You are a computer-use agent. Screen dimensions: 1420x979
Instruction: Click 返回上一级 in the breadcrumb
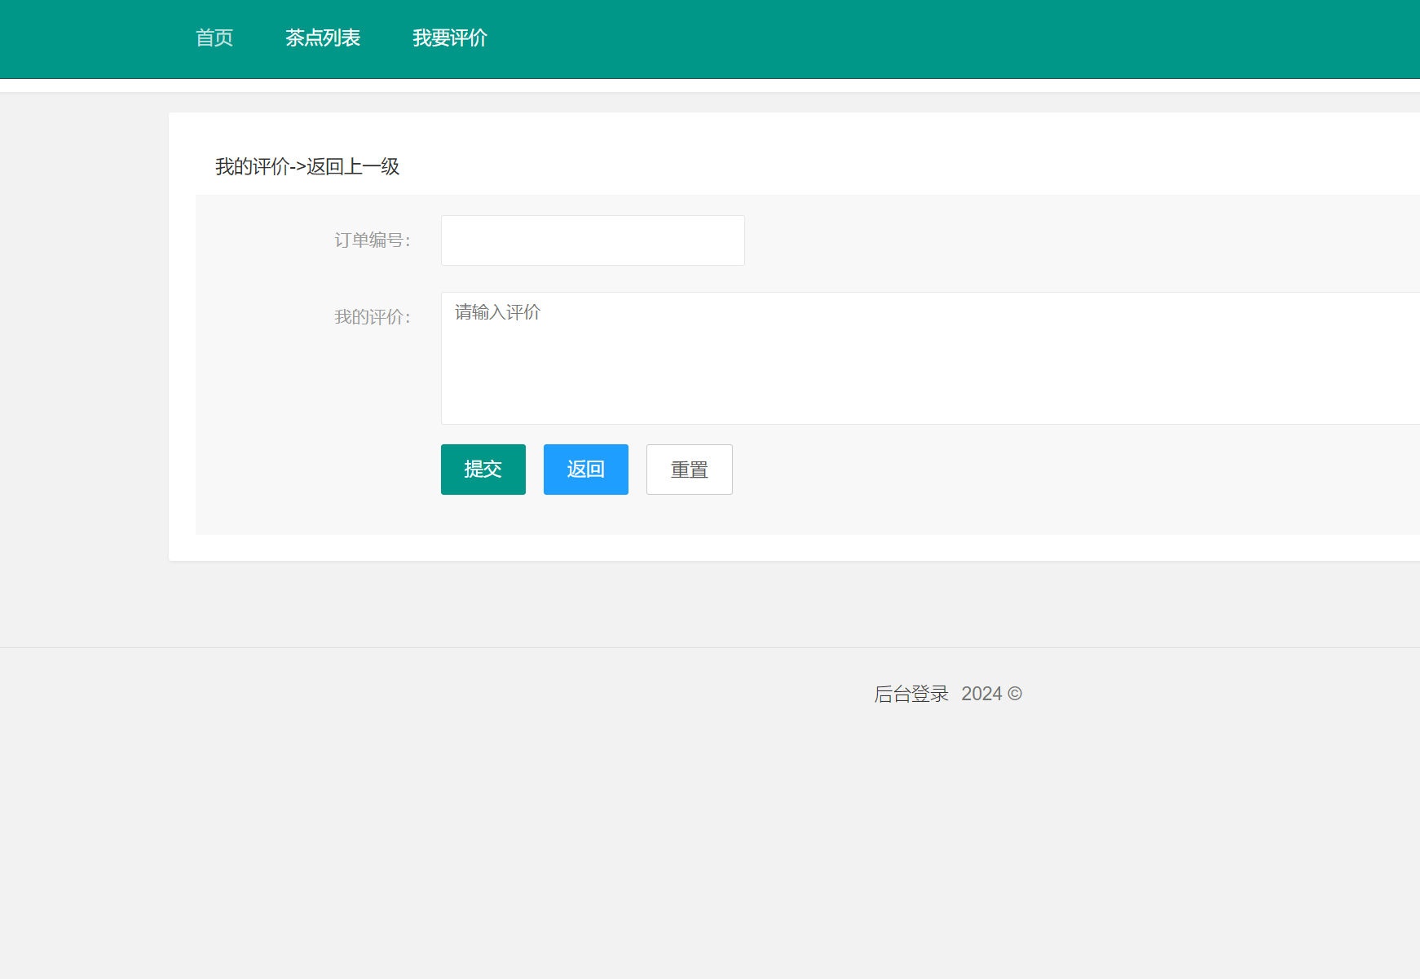[x=353, y=167]
